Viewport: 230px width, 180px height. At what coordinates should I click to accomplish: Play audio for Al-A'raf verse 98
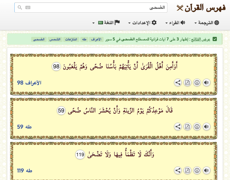[206, 83]
